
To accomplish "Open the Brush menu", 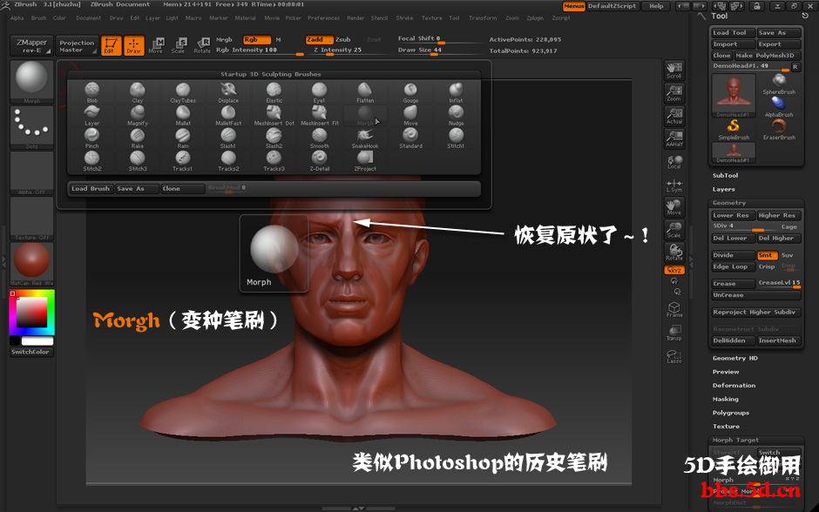I will click(38, 17).
